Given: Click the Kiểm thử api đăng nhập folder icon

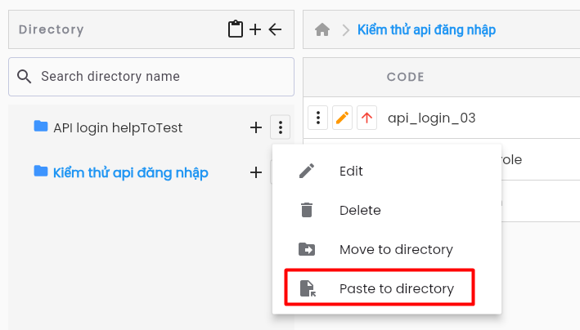Looking at the screenshot, I should point(41,171).
